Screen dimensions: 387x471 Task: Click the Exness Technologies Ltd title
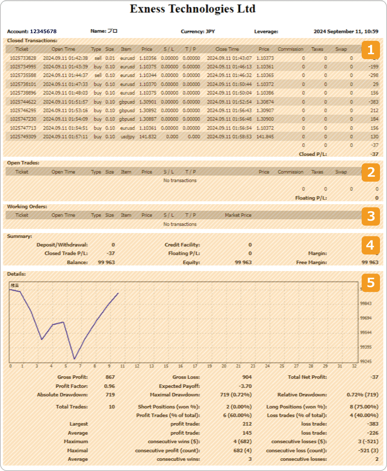(193, 9)
